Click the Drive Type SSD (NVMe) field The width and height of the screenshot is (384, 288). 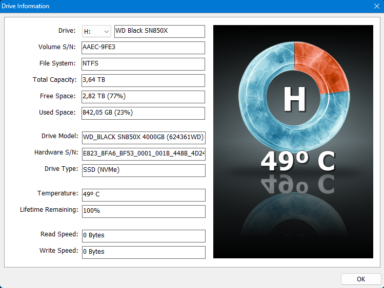click(x=143, y=169)
